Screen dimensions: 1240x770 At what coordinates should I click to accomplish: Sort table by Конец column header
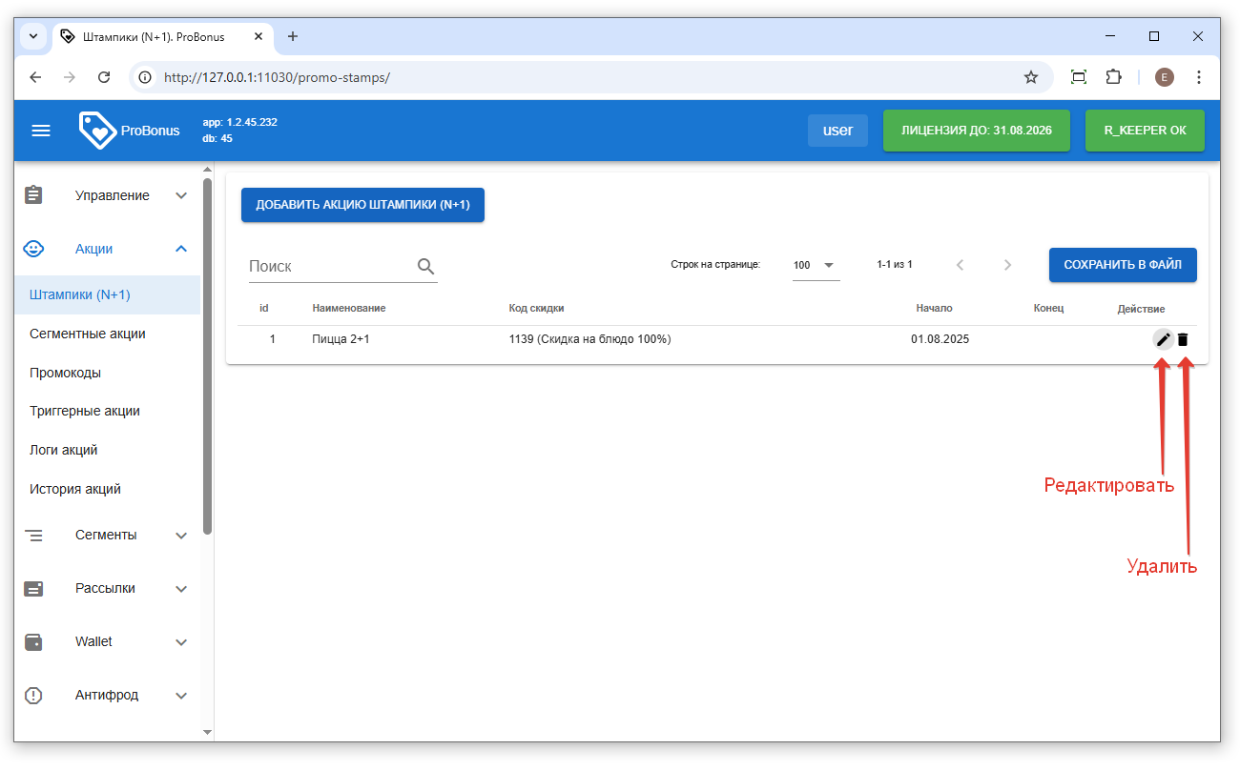pyautogui.click(x=1048, y=309)
